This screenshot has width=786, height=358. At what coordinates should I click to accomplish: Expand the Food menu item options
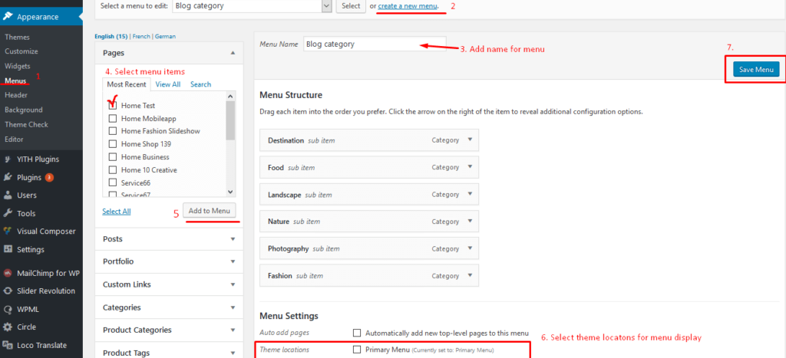pyautogui.click(x=470, y=167)
